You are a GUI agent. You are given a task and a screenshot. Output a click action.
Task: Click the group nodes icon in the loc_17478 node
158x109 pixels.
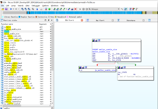click(124, 67)
